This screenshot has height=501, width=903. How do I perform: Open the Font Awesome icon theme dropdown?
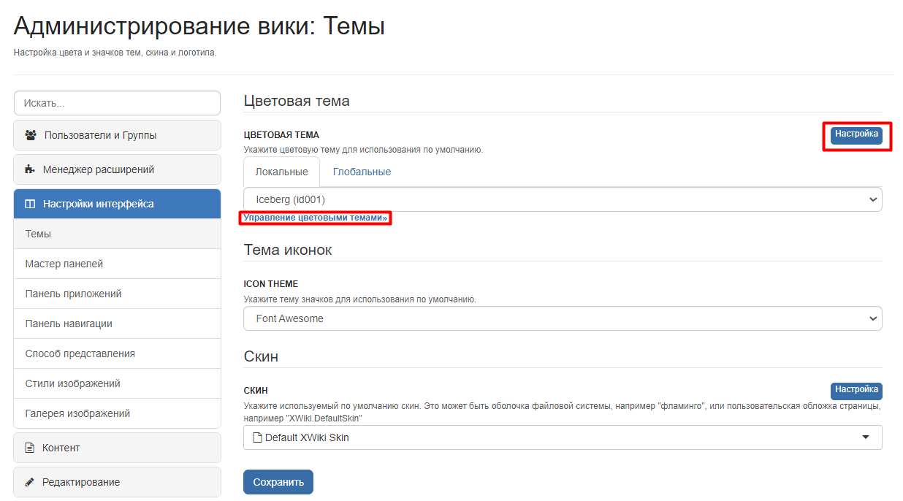click(563, 318)
